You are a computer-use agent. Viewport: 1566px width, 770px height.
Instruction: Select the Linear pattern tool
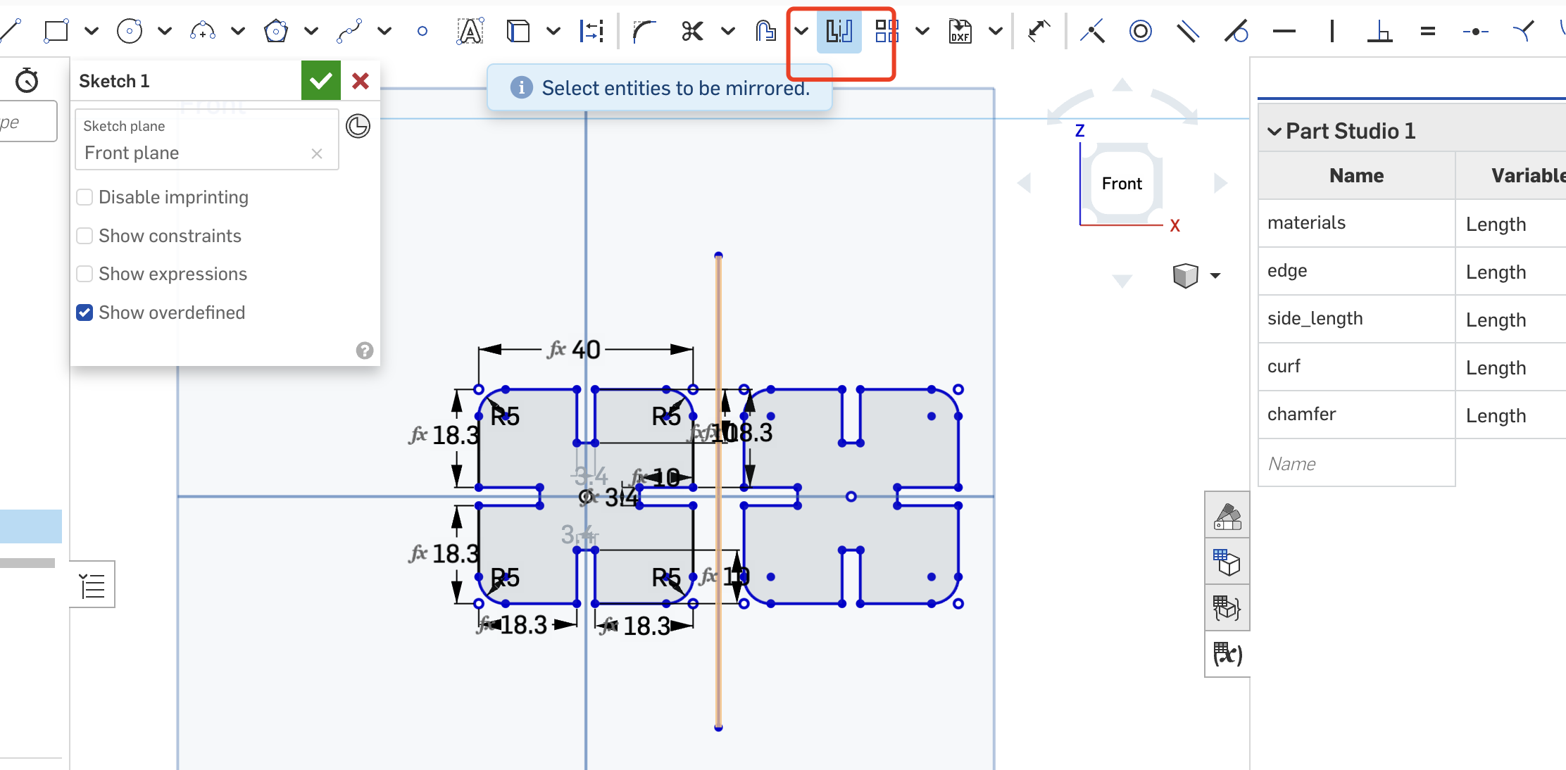(887, 31)
